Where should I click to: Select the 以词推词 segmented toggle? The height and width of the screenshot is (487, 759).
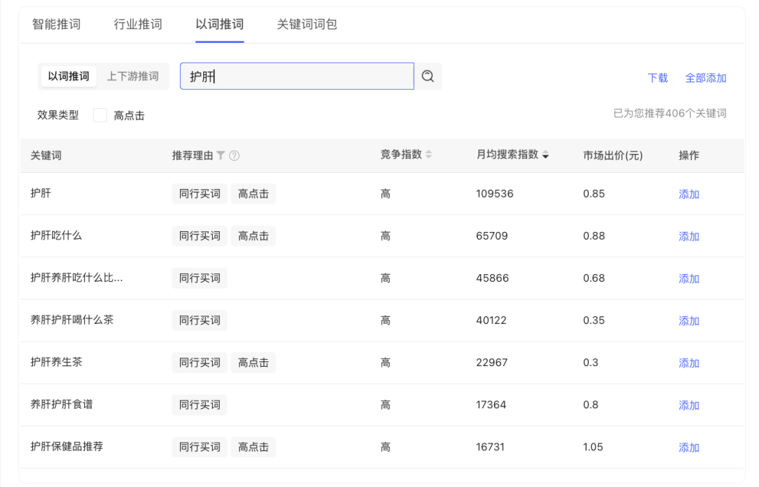point(69,76)
